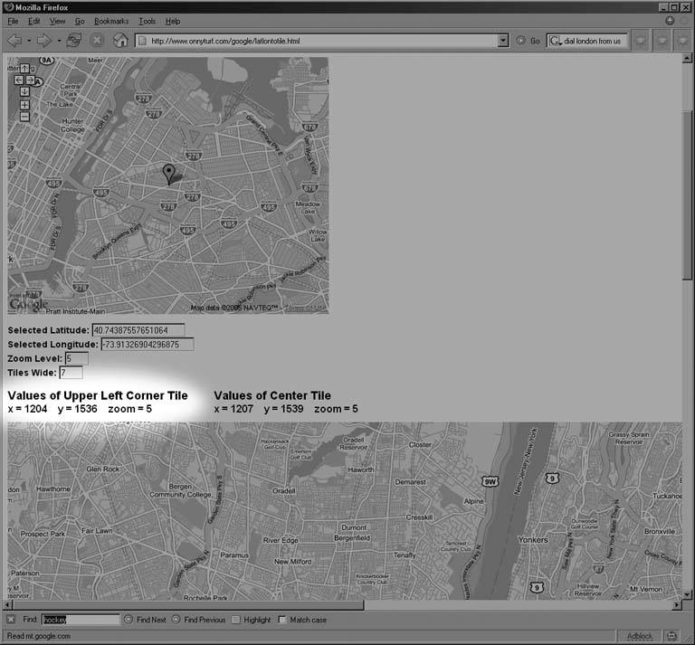Click the map zoom in plus button

24,105
